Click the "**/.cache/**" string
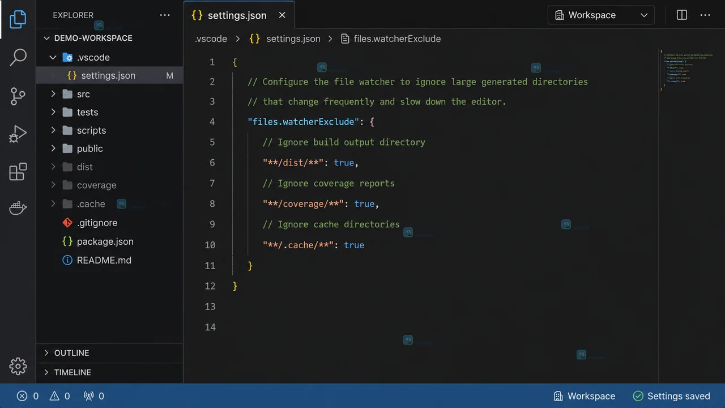725x408 pixels. tap(298, 245)
